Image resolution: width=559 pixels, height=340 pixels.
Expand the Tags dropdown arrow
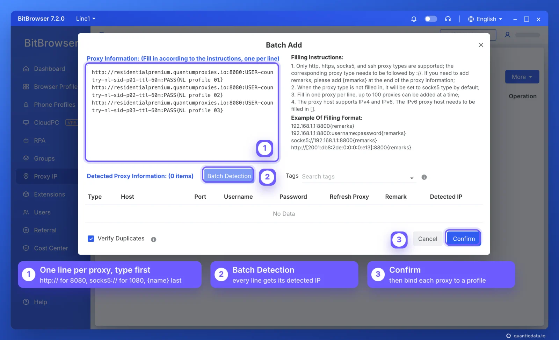click(x=412, y=178)
